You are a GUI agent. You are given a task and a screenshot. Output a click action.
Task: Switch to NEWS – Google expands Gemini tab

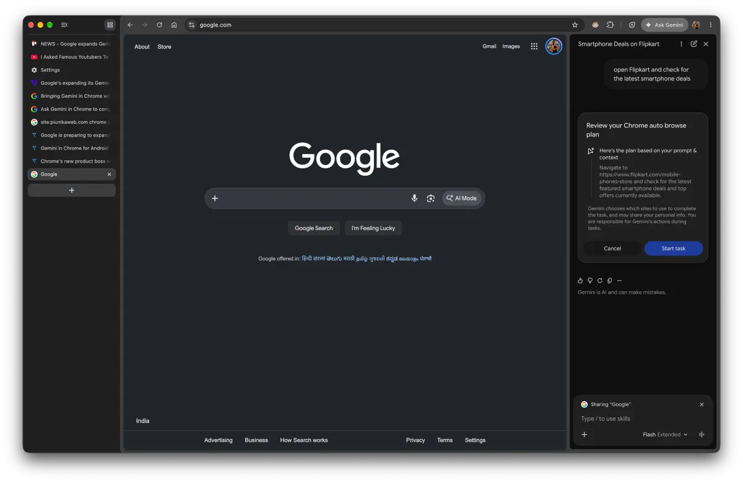[72, 44]
